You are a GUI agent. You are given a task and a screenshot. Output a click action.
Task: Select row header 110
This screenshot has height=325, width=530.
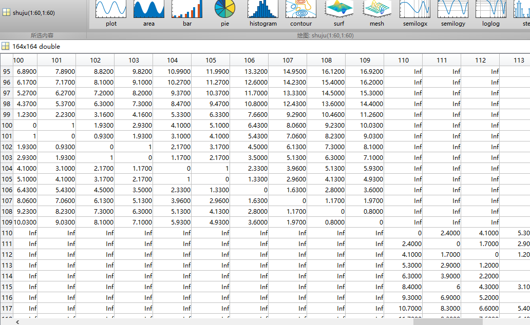pyautogui.click(x=7, y=233)
